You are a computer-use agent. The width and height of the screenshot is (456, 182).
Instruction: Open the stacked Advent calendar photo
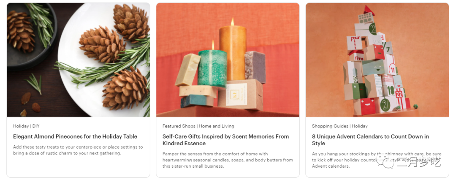pyautogui.click(x=377, y=60)
